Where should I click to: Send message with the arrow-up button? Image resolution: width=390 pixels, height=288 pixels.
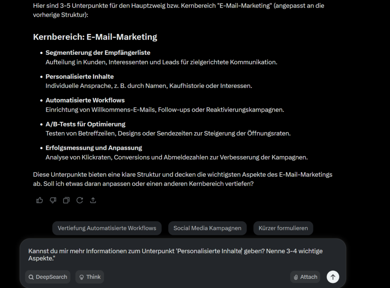333,277
